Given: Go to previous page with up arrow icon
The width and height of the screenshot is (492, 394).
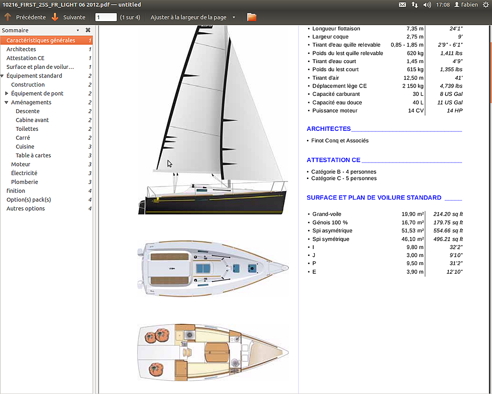Looking at the screenshot, I should [8, 17].
